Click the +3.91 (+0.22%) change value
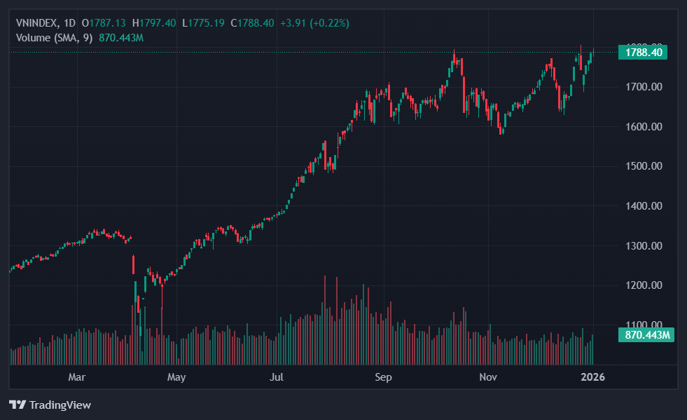 [314, 23]
